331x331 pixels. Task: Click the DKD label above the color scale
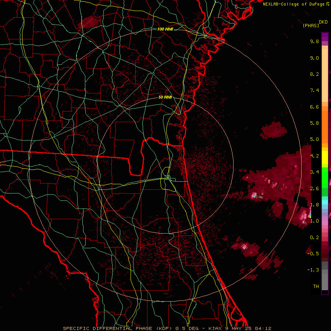(x=323, y=22)
